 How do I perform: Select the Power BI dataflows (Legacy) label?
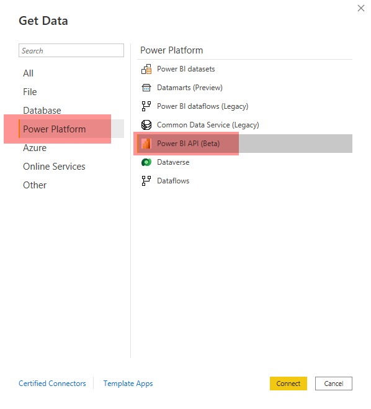[202, 106]
